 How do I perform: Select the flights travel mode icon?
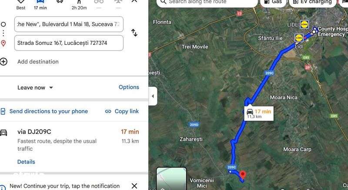click(x=118, y=2)
